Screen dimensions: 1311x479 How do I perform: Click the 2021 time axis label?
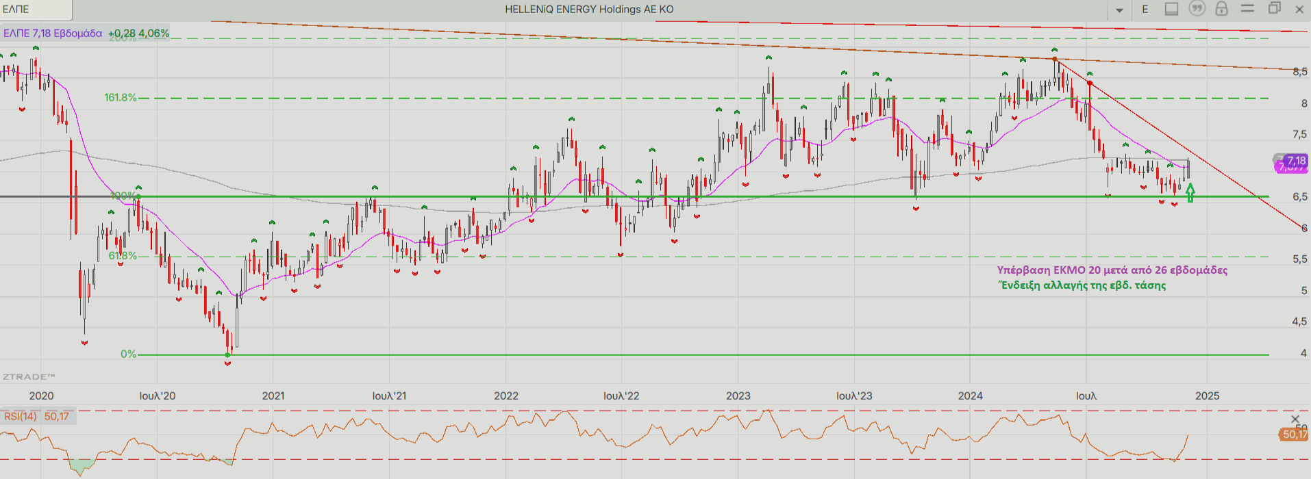[273, 396]
